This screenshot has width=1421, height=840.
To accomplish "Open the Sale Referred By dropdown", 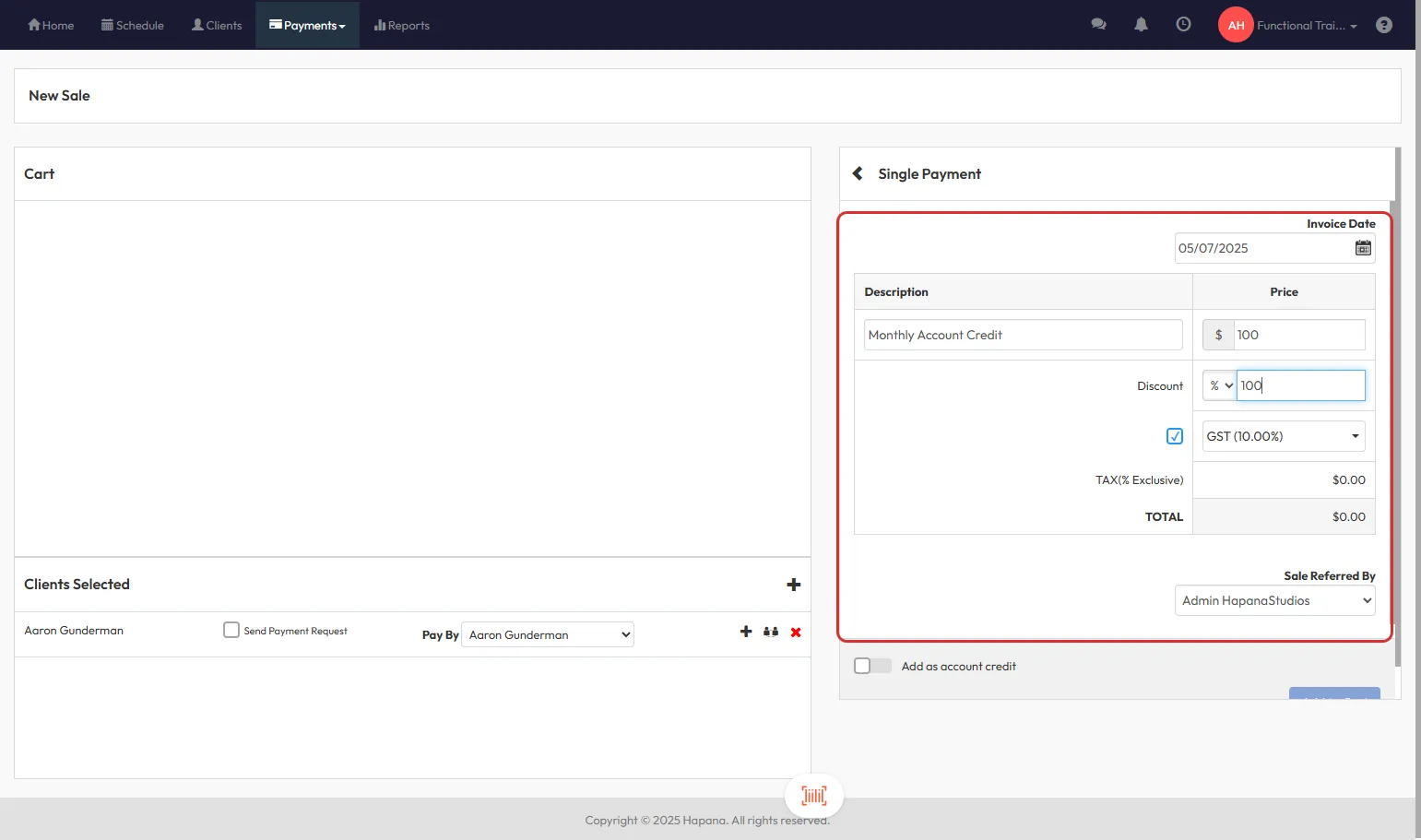I will point(1274,600).
